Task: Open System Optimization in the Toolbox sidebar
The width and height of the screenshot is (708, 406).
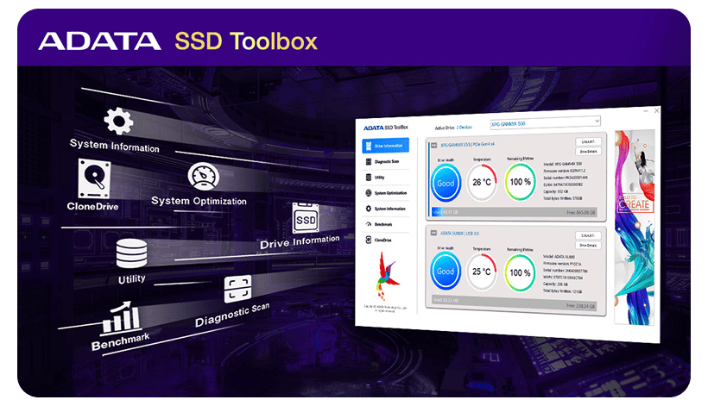Action: (x=386, y=193)
